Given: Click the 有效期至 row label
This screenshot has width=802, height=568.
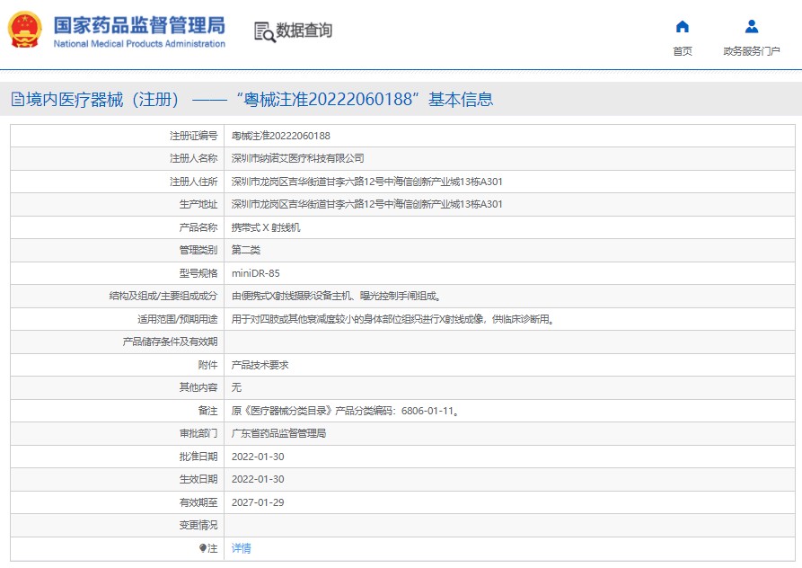Looking at the screenshot, I should pos(198,502).
